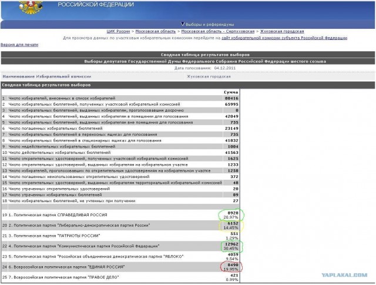Viewport: 376px width, 285px height.
Task: Open Жуковская городская breadcrumb link
Action: 282,31
